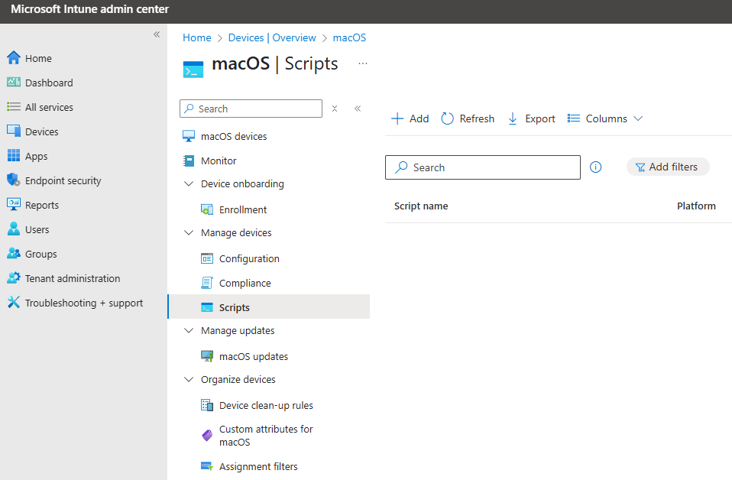
Task: Click the Troubleshooting + support tools icon
Action: coord(14,303)
